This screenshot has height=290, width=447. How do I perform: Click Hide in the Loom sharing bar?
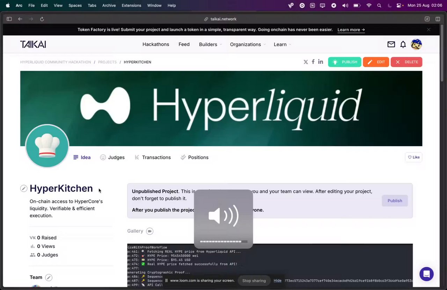point(278,281)
